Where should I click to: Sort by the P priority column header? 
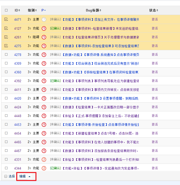[43, 10]
